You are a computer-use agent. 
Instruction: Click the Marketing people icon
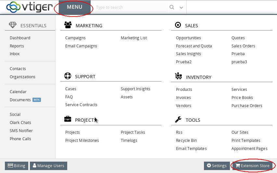click(68, 25)
